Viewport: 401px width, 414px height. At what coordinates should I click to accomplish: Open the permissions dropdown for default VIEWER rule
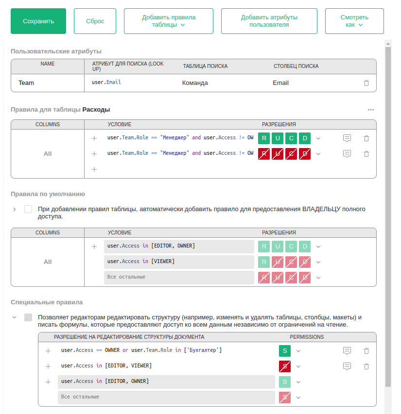318,262
